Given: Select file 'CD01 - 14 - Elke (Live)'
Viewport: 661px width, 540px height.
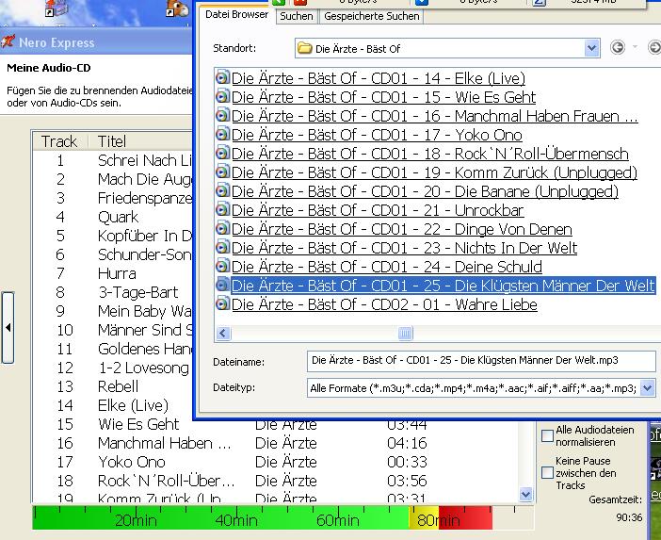Looking at the screenshot, I should point(379,78).
